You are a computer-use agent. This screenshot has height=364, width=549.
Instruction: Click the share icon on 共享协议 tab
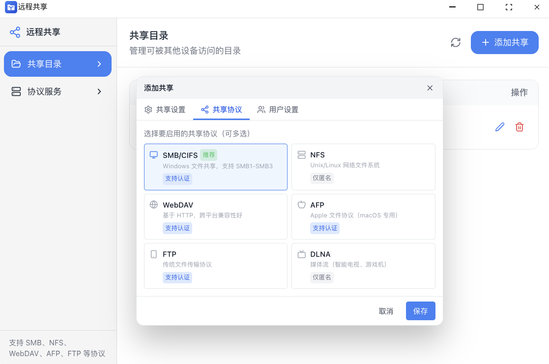click(205, 110)
